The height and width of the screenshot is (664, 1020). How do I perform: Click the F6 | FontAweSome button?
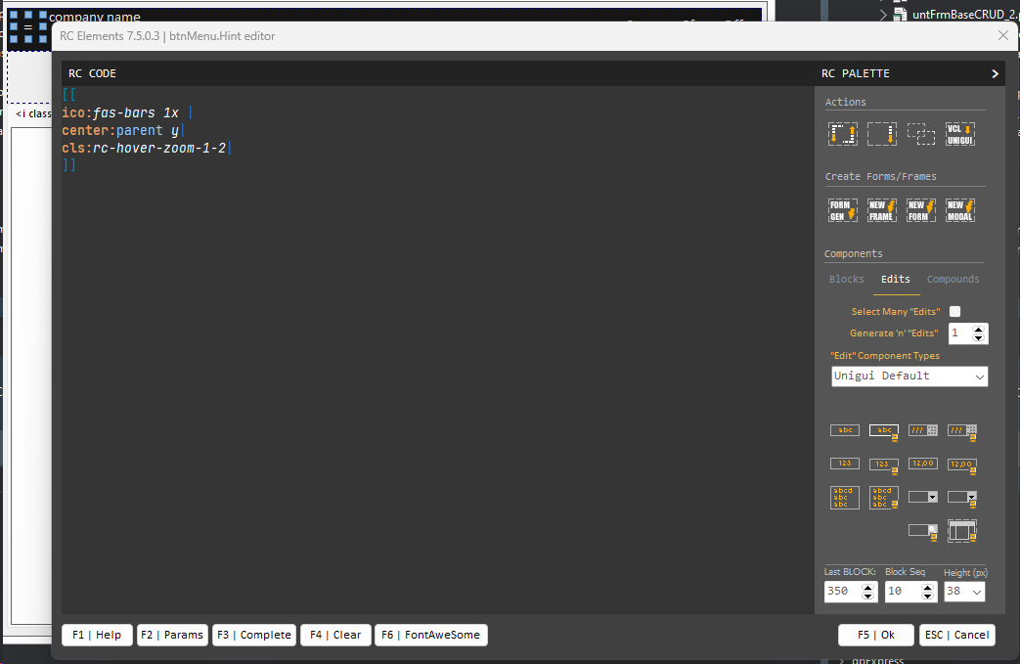(x=431, y=635)
